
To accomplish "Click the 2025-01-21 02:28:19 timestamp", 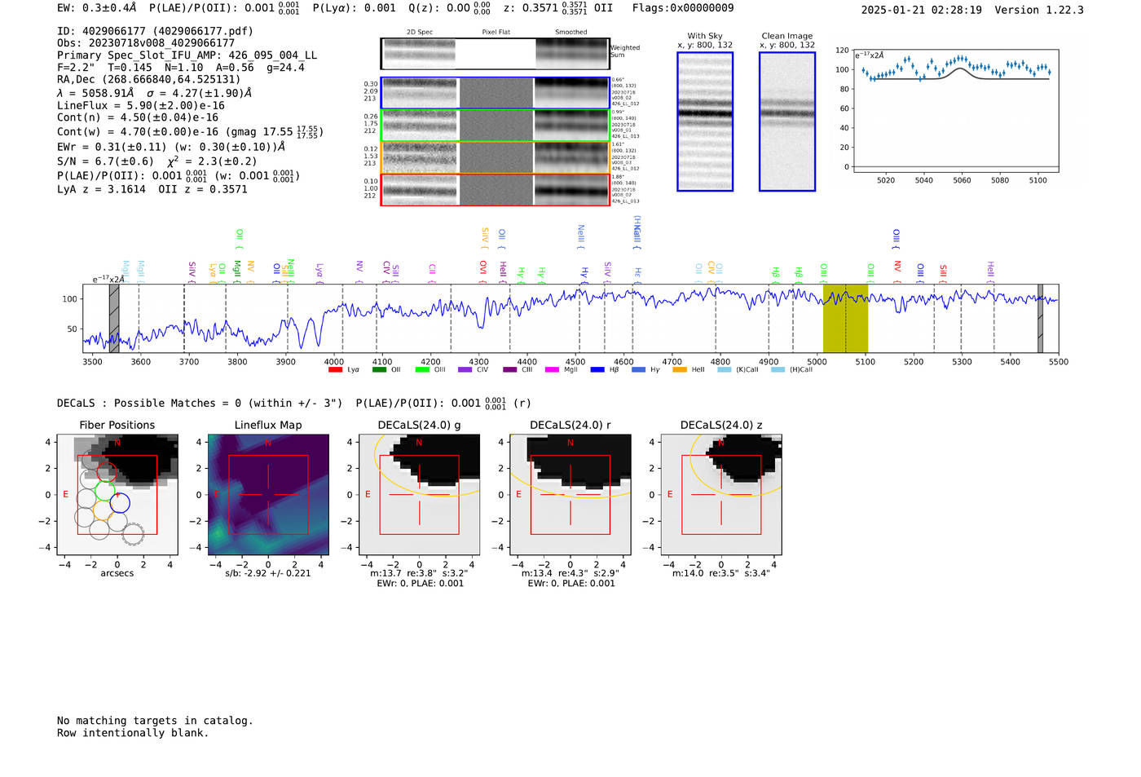I will pyautogui.click(x=922, y=10).
